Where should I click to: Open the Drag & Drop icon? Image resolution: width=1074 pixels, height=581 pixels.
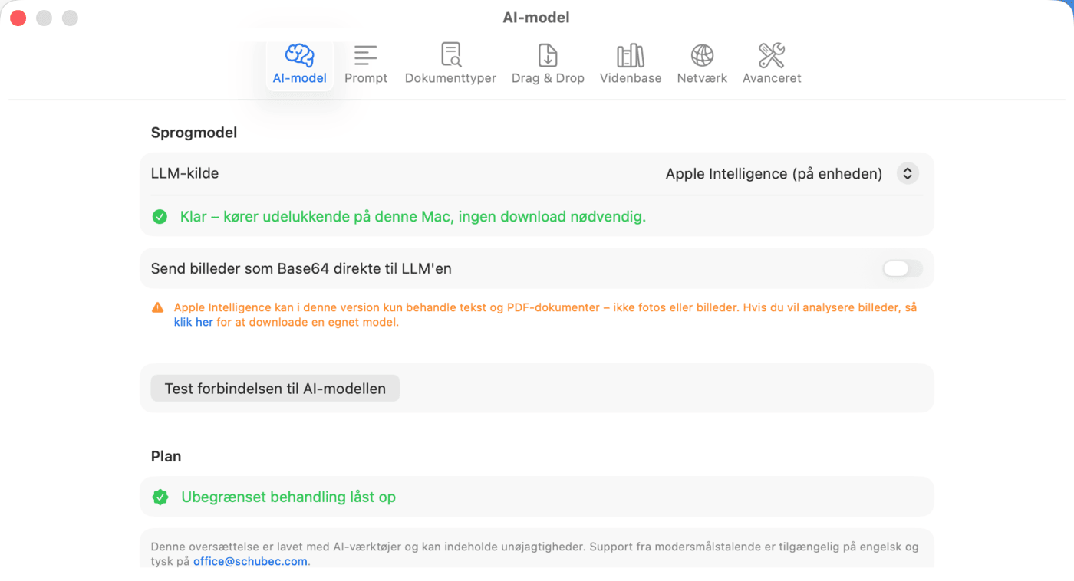(548, 55)
